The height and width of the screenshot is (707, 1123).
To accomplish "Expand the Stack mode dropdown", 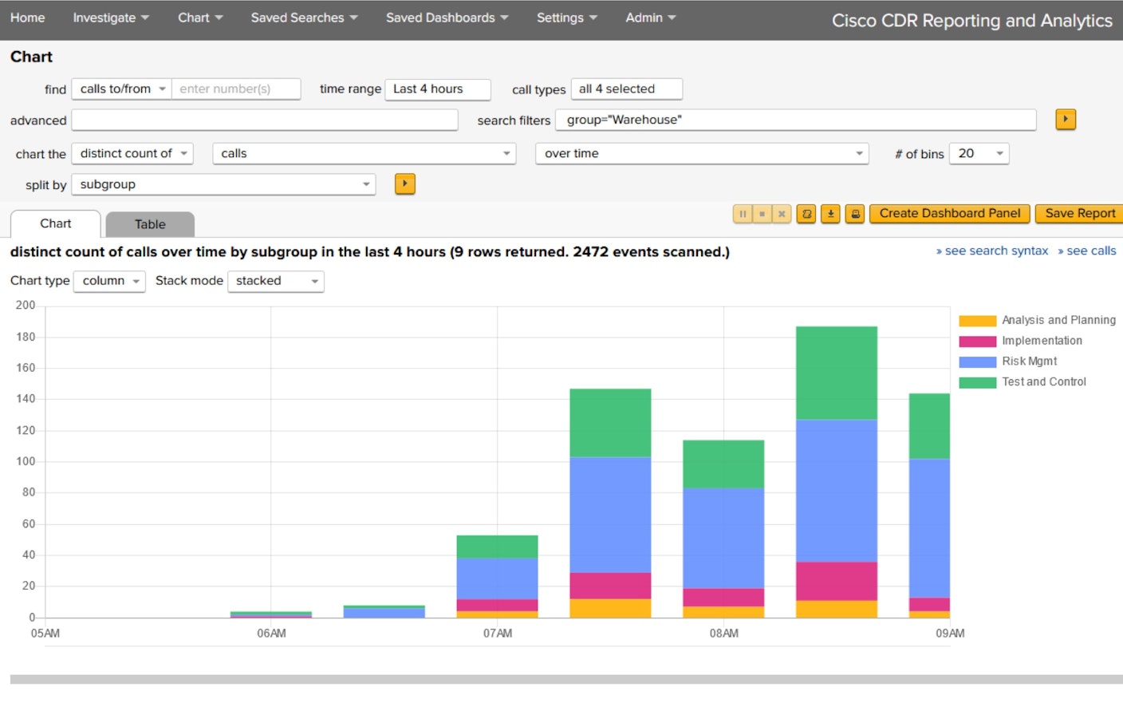I will 276,281.
